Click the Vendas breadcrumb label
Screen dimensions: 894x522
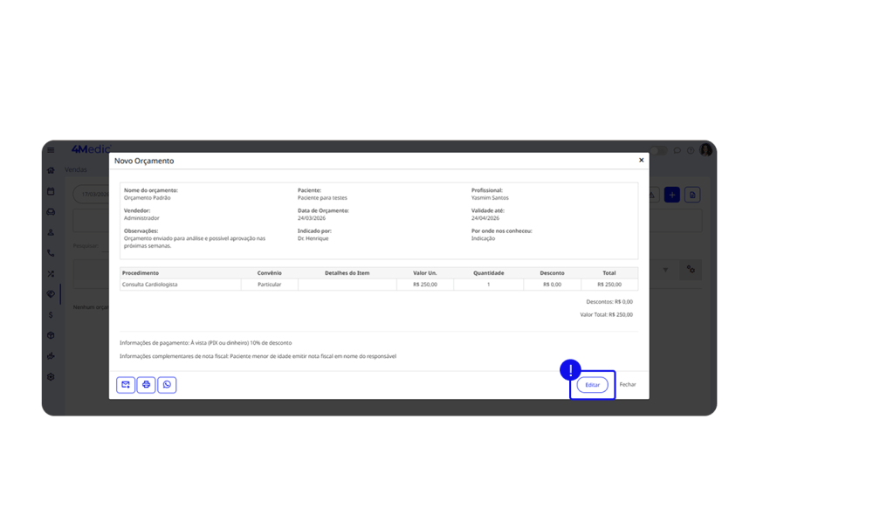(76, 170)
